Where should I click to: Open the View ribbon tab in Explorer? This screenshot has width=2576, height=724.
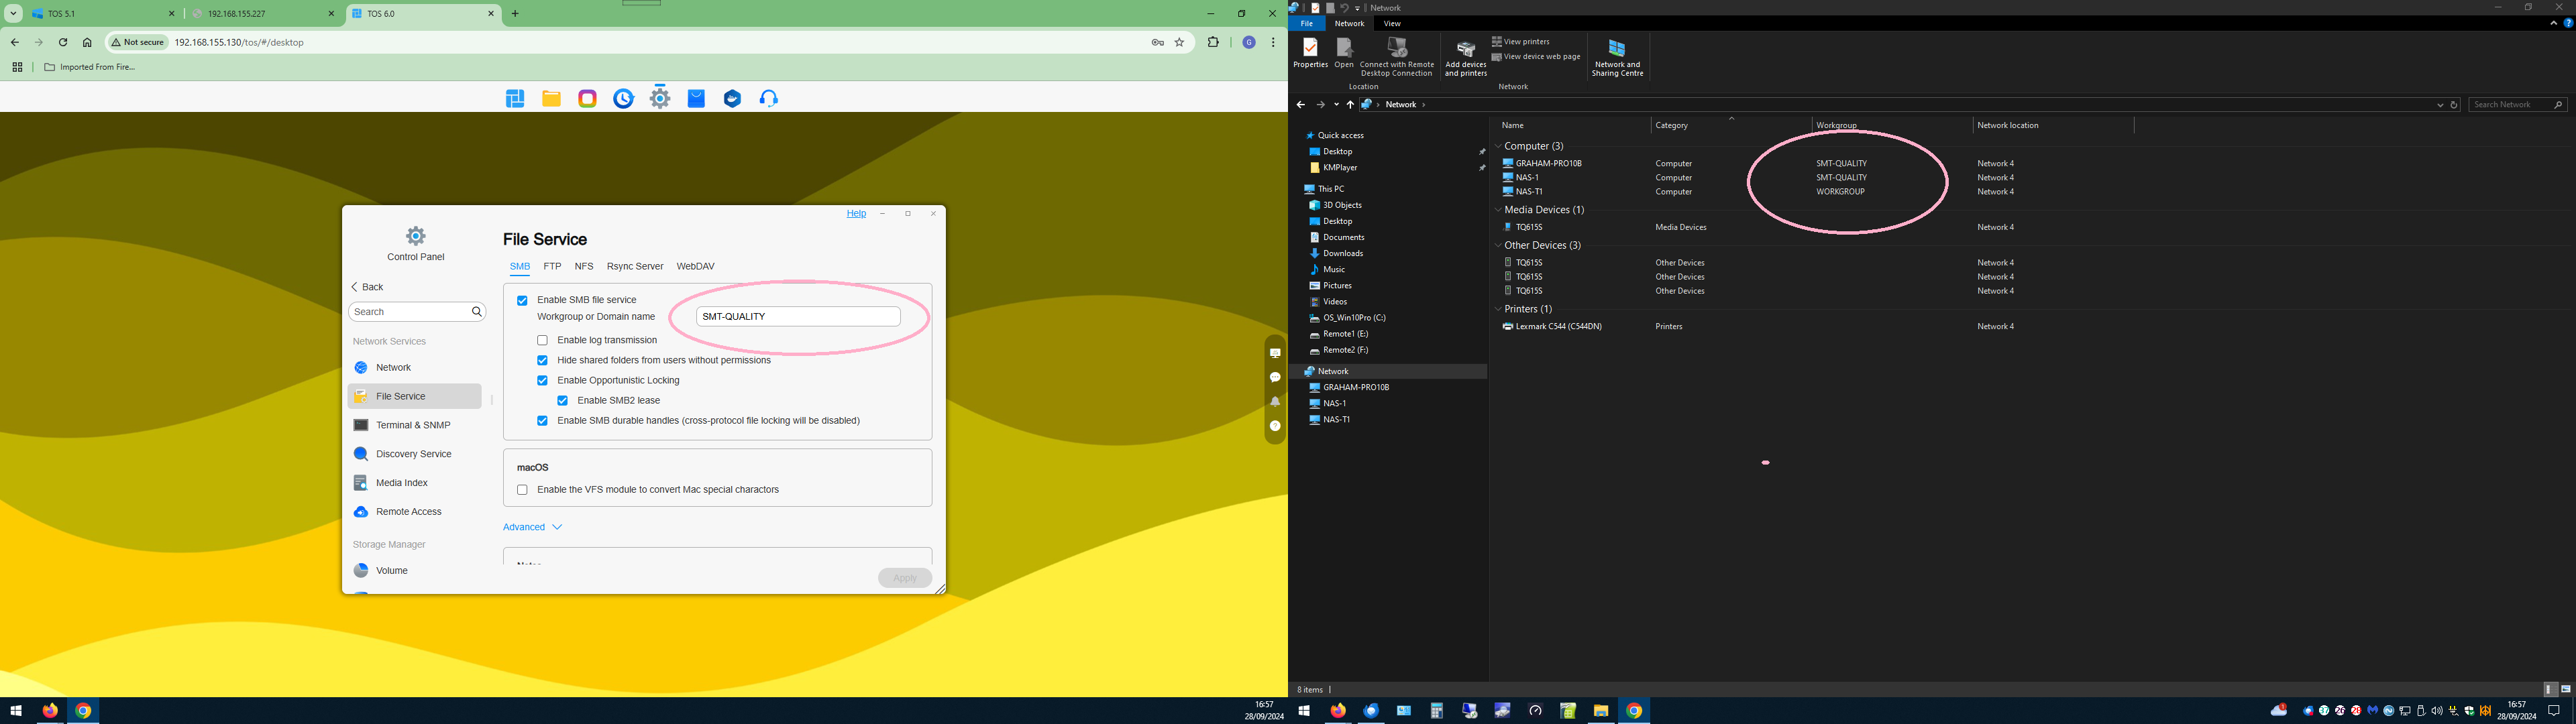pos(1392,23)
